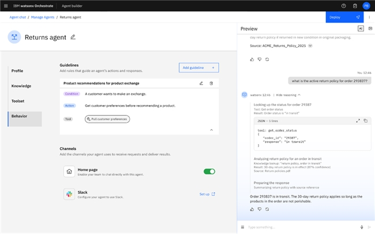Screen dimensions: 375x234
Task: Click the microphone icon in chat input
Action: point(361,227)
